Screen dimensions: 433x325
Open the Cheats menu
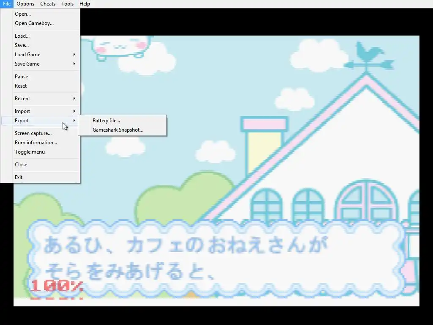48,4
